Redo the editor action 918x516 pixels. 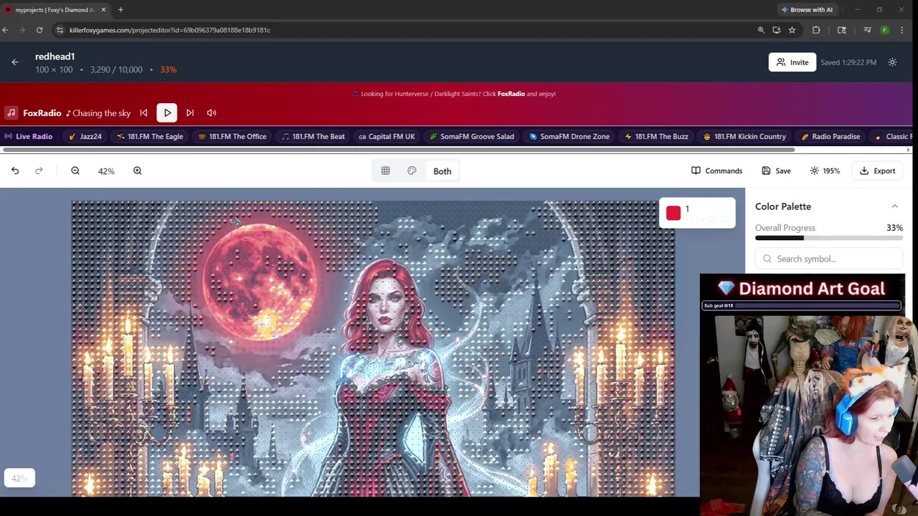(39, 171)
